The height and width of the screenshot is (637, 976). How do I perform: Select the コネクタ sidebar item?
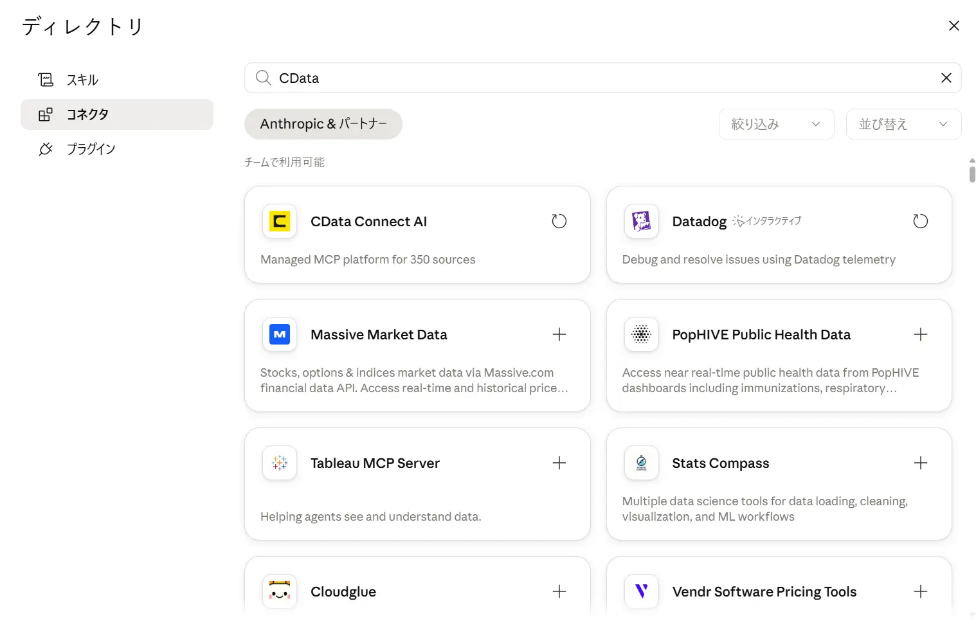(117, 114)
